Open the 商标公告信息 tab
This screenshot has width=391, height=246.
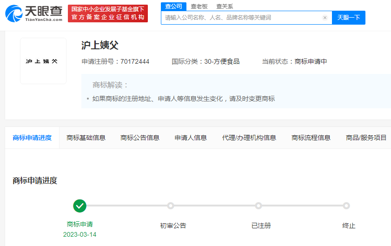pyautogui.click(x=140, y=138)
